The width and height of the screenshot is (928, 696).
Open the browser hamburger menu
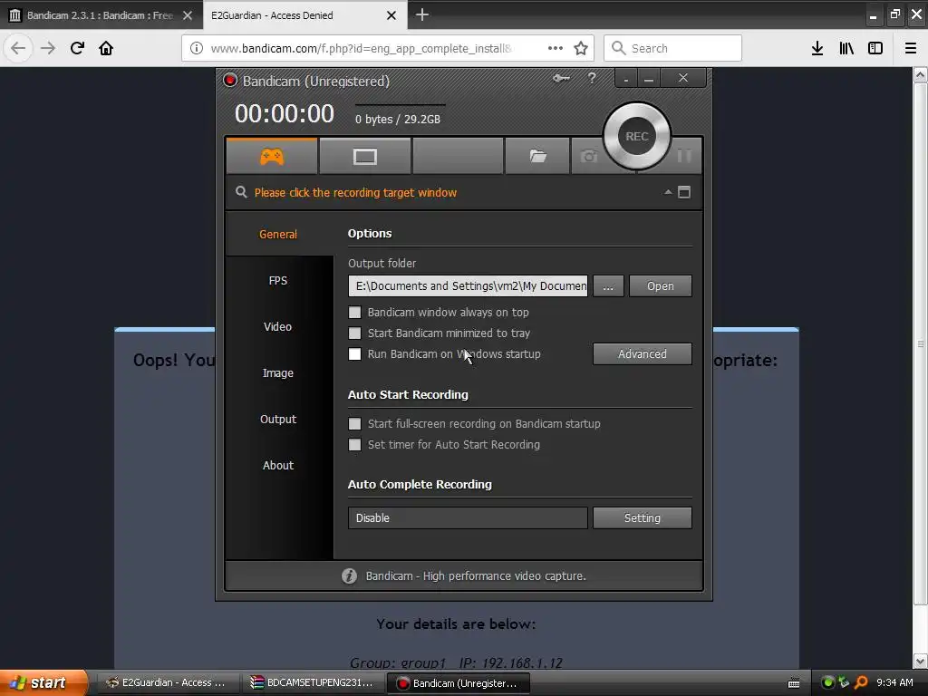(911, 48)
